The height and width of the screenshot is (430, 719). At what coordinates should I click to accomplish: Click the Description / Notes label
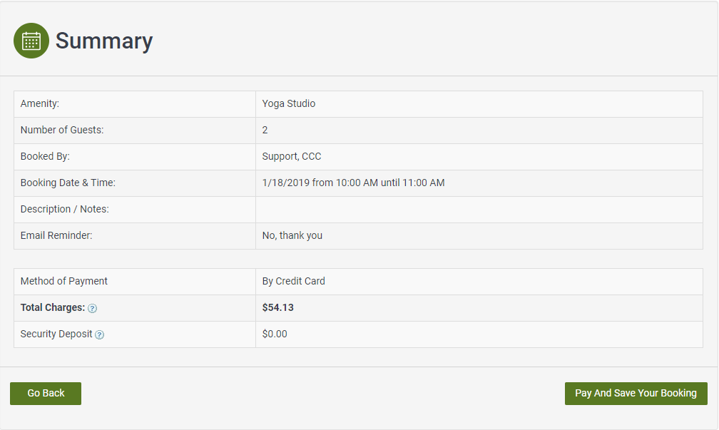click(x=65, y=209)
